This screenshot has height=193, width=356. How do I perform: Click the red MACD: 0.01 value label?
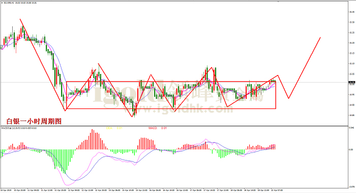(158, 128)
